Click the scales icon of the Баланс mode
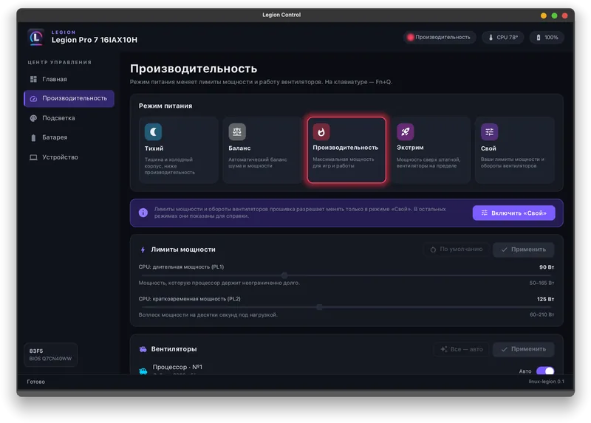 (x=237, y=132)
